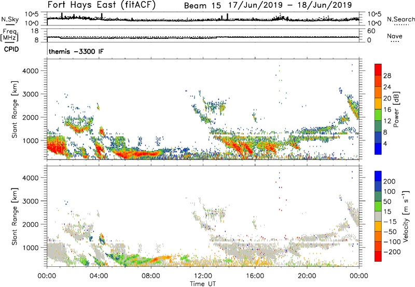415x287 pixels.
Task: Click the '16:00' time axis label
Action: tap(255, 276)
